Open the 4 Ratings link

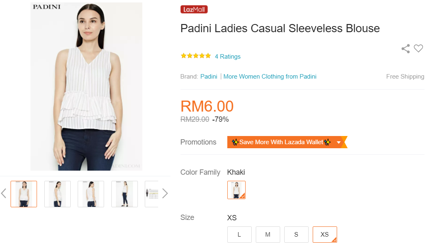(228, 57)
